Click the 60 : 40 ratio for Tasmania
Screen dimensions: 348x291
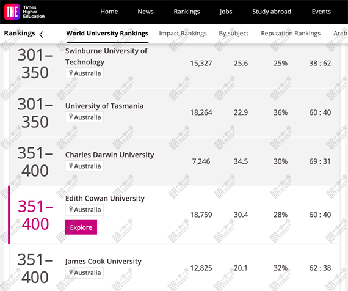click(320, 112)
